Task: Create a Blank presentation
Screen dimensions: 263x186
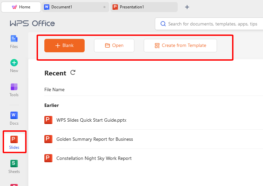Action: [x=64, y=46]
